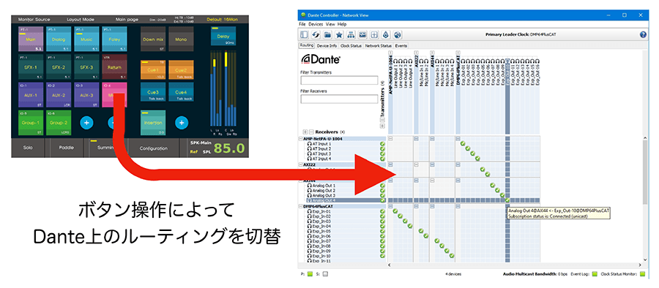Screen dimensions: 659x288
Task: Switch to the Device Info tab
Action: click(327, 45)
